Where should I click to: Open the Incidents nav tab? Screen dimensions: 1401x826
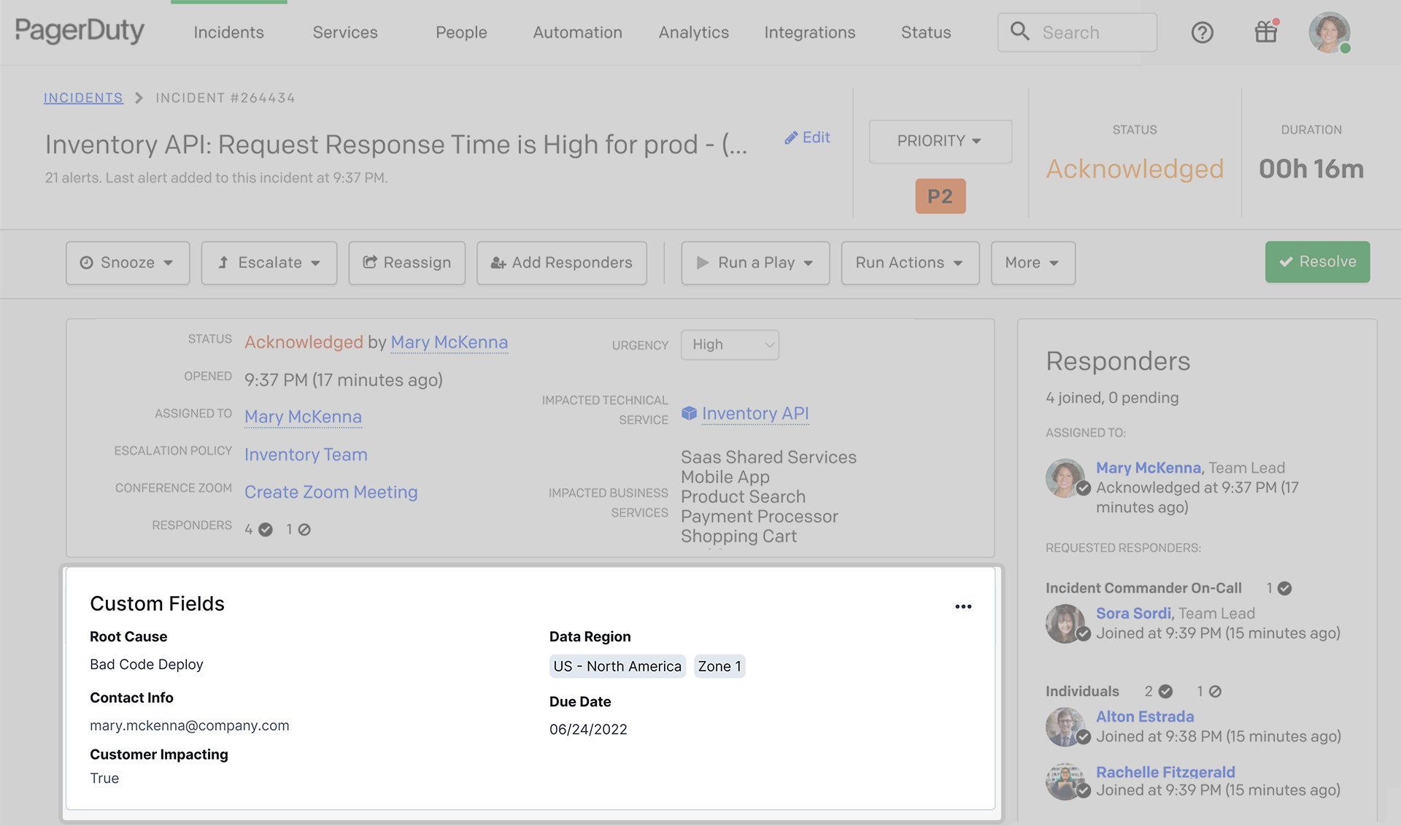tap(228, 32)
